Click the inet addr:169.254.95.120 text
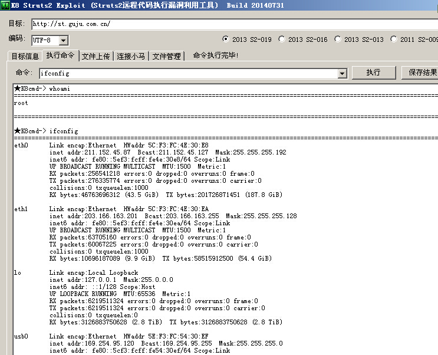The image size is (438, 355). click(x=91, y=343)
